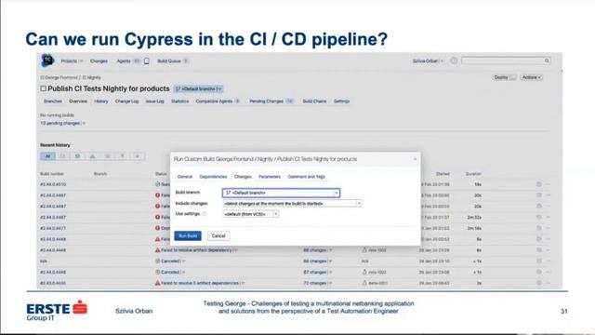Click the Canceled status on the N/A build row

click(x=170, y=261)
